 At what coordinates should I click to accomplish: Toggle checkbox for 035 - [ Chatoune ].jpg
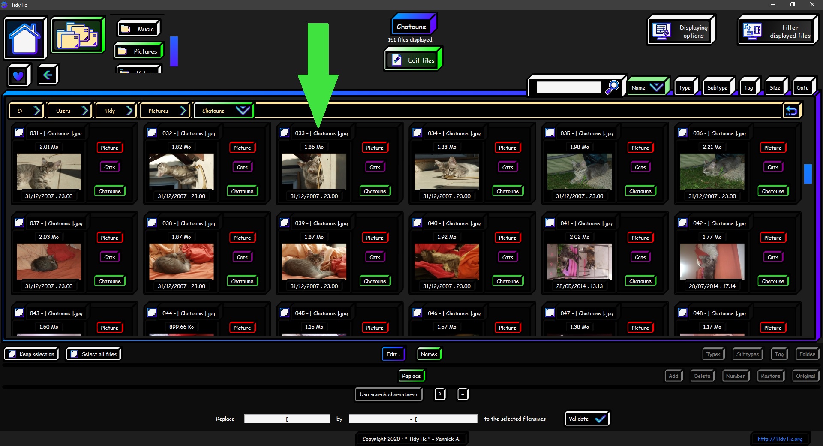[x=550, y=133]
